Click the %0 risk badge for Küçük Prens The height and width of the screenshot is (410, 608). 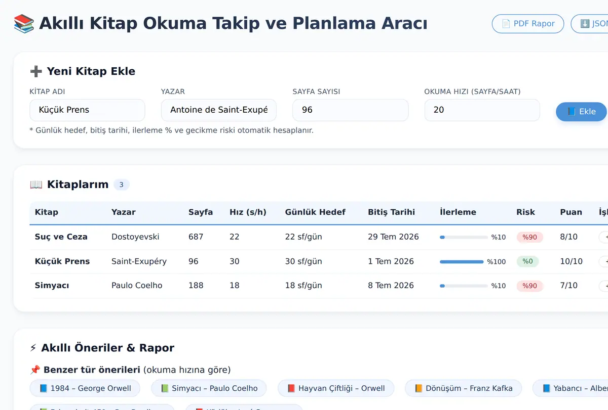pyautogui.click(x=527, y=261)
